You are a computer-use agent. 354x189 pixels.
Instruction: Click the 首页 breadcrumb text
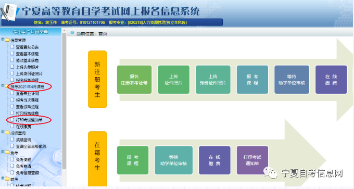point(103,34)
